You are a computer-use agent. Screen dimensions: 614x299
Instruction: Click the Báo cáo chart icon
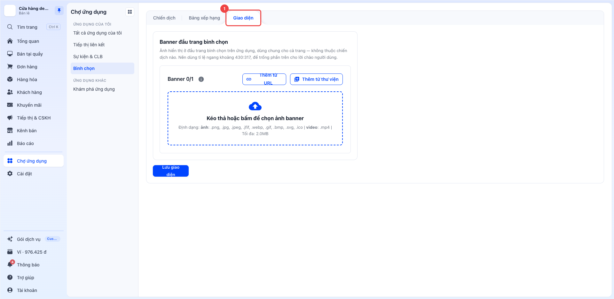[x=10, y=143]
